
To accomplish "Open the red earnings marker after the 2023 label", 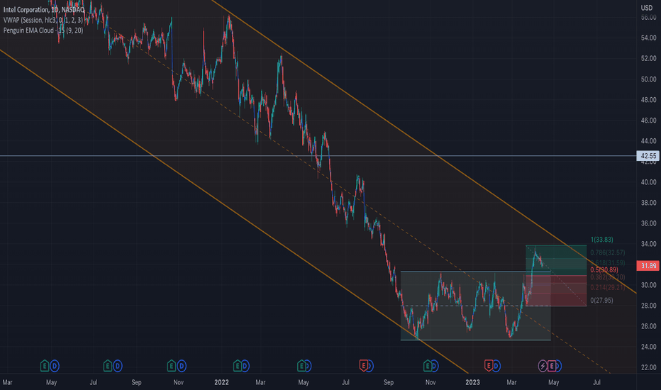I will [x=489, y=366].
